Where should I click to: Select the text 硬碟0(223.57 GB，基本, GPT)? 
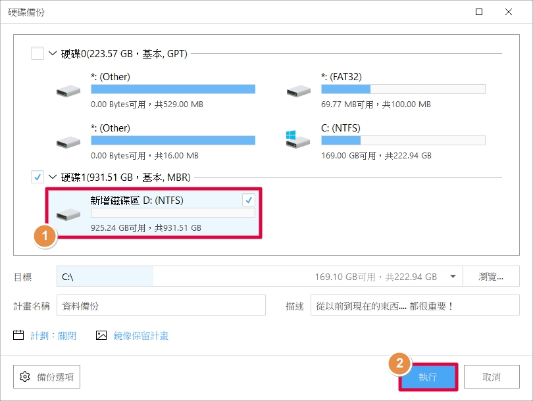click(124, 54)
